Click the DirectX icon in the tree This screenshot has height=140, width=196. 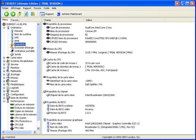tap(8, 81)
